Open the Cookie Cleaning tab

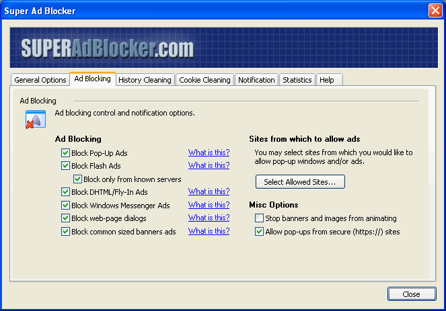[x=205, y=80]
